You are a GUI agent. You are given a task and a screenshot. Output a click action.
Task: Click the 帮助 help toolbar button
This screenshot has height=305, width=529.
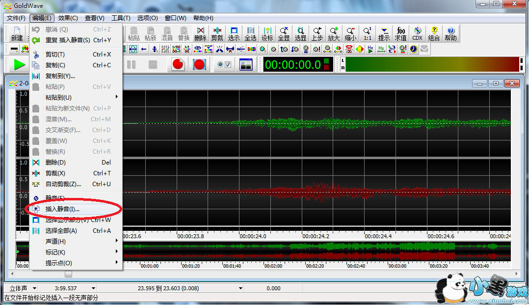(450, 33)
